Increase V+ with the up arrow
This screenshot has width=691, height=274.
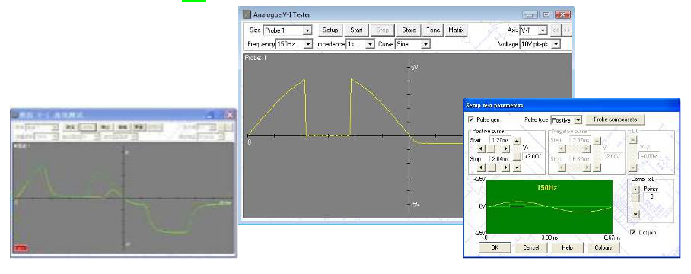[x=517, y=140]
